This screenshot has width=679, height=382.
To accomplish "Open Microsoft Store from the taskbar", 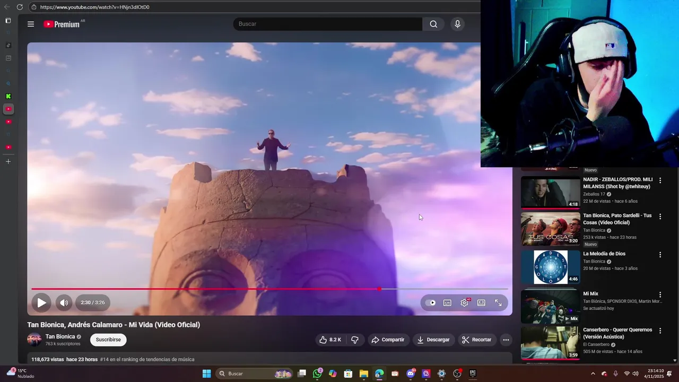I will [348, 374].
